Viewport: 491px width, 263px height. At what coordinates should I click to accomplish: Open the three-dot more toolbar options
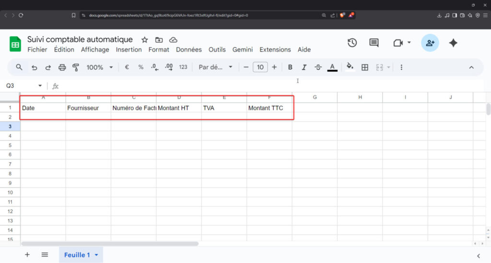pos(401,67)
